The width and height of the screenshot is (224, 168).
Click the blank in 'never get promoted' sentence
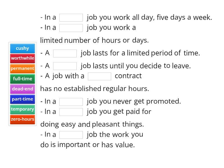pyautogui.click(x=71, y=101)
